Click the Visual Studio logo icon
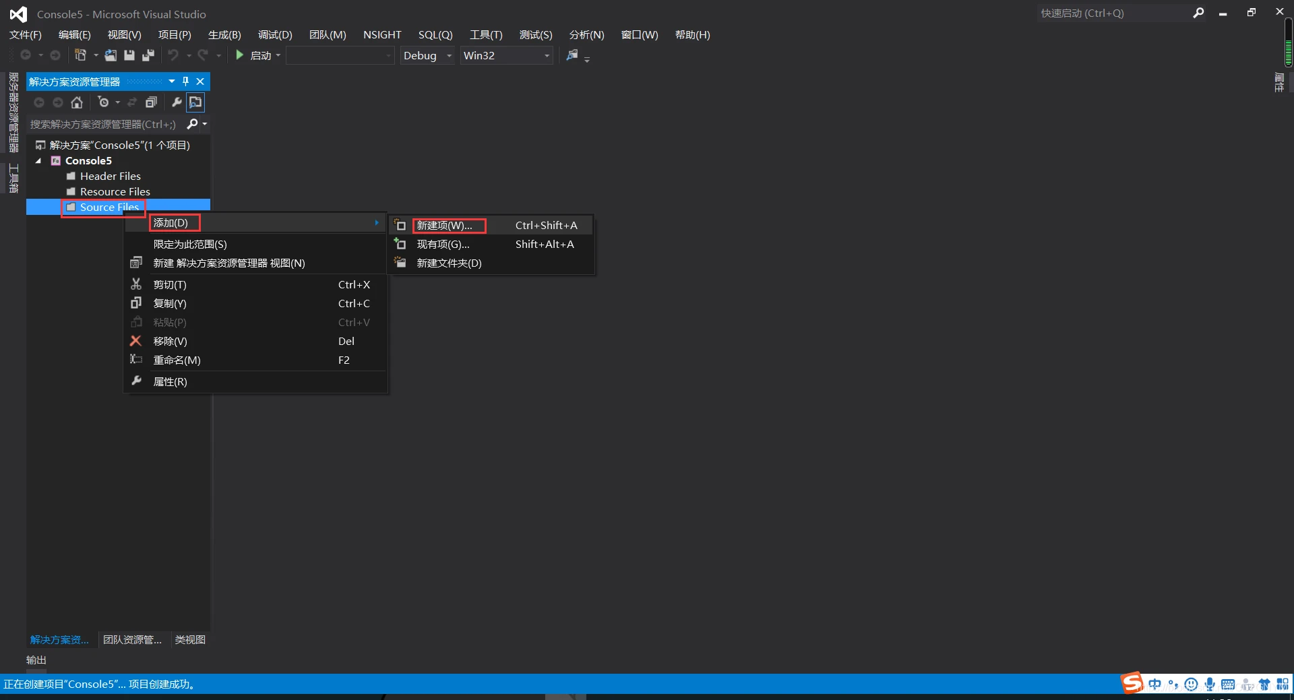Viewport: 1294px width, 700px height. (x=18, y=14)
